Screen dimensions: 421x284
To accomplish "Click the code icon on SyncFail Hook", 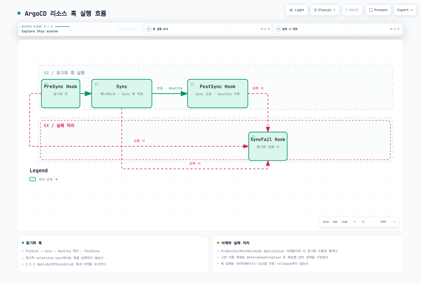I will (x=253, y=137).
